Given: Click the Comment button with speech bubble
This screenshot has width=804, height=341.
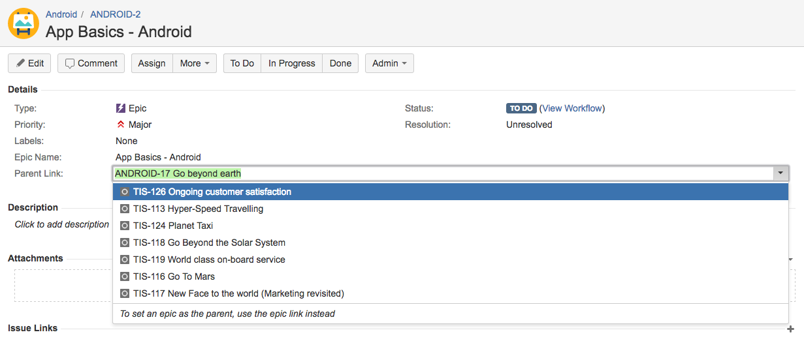Looking at the screenshot, I should tap(91, 63).
